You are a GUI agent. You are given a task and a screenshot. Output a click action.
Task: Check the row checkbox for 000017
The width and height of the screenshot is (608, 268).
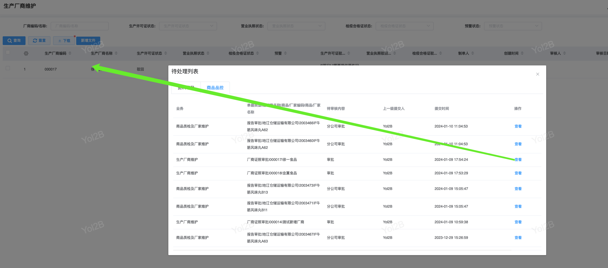[x=8, y=68]
